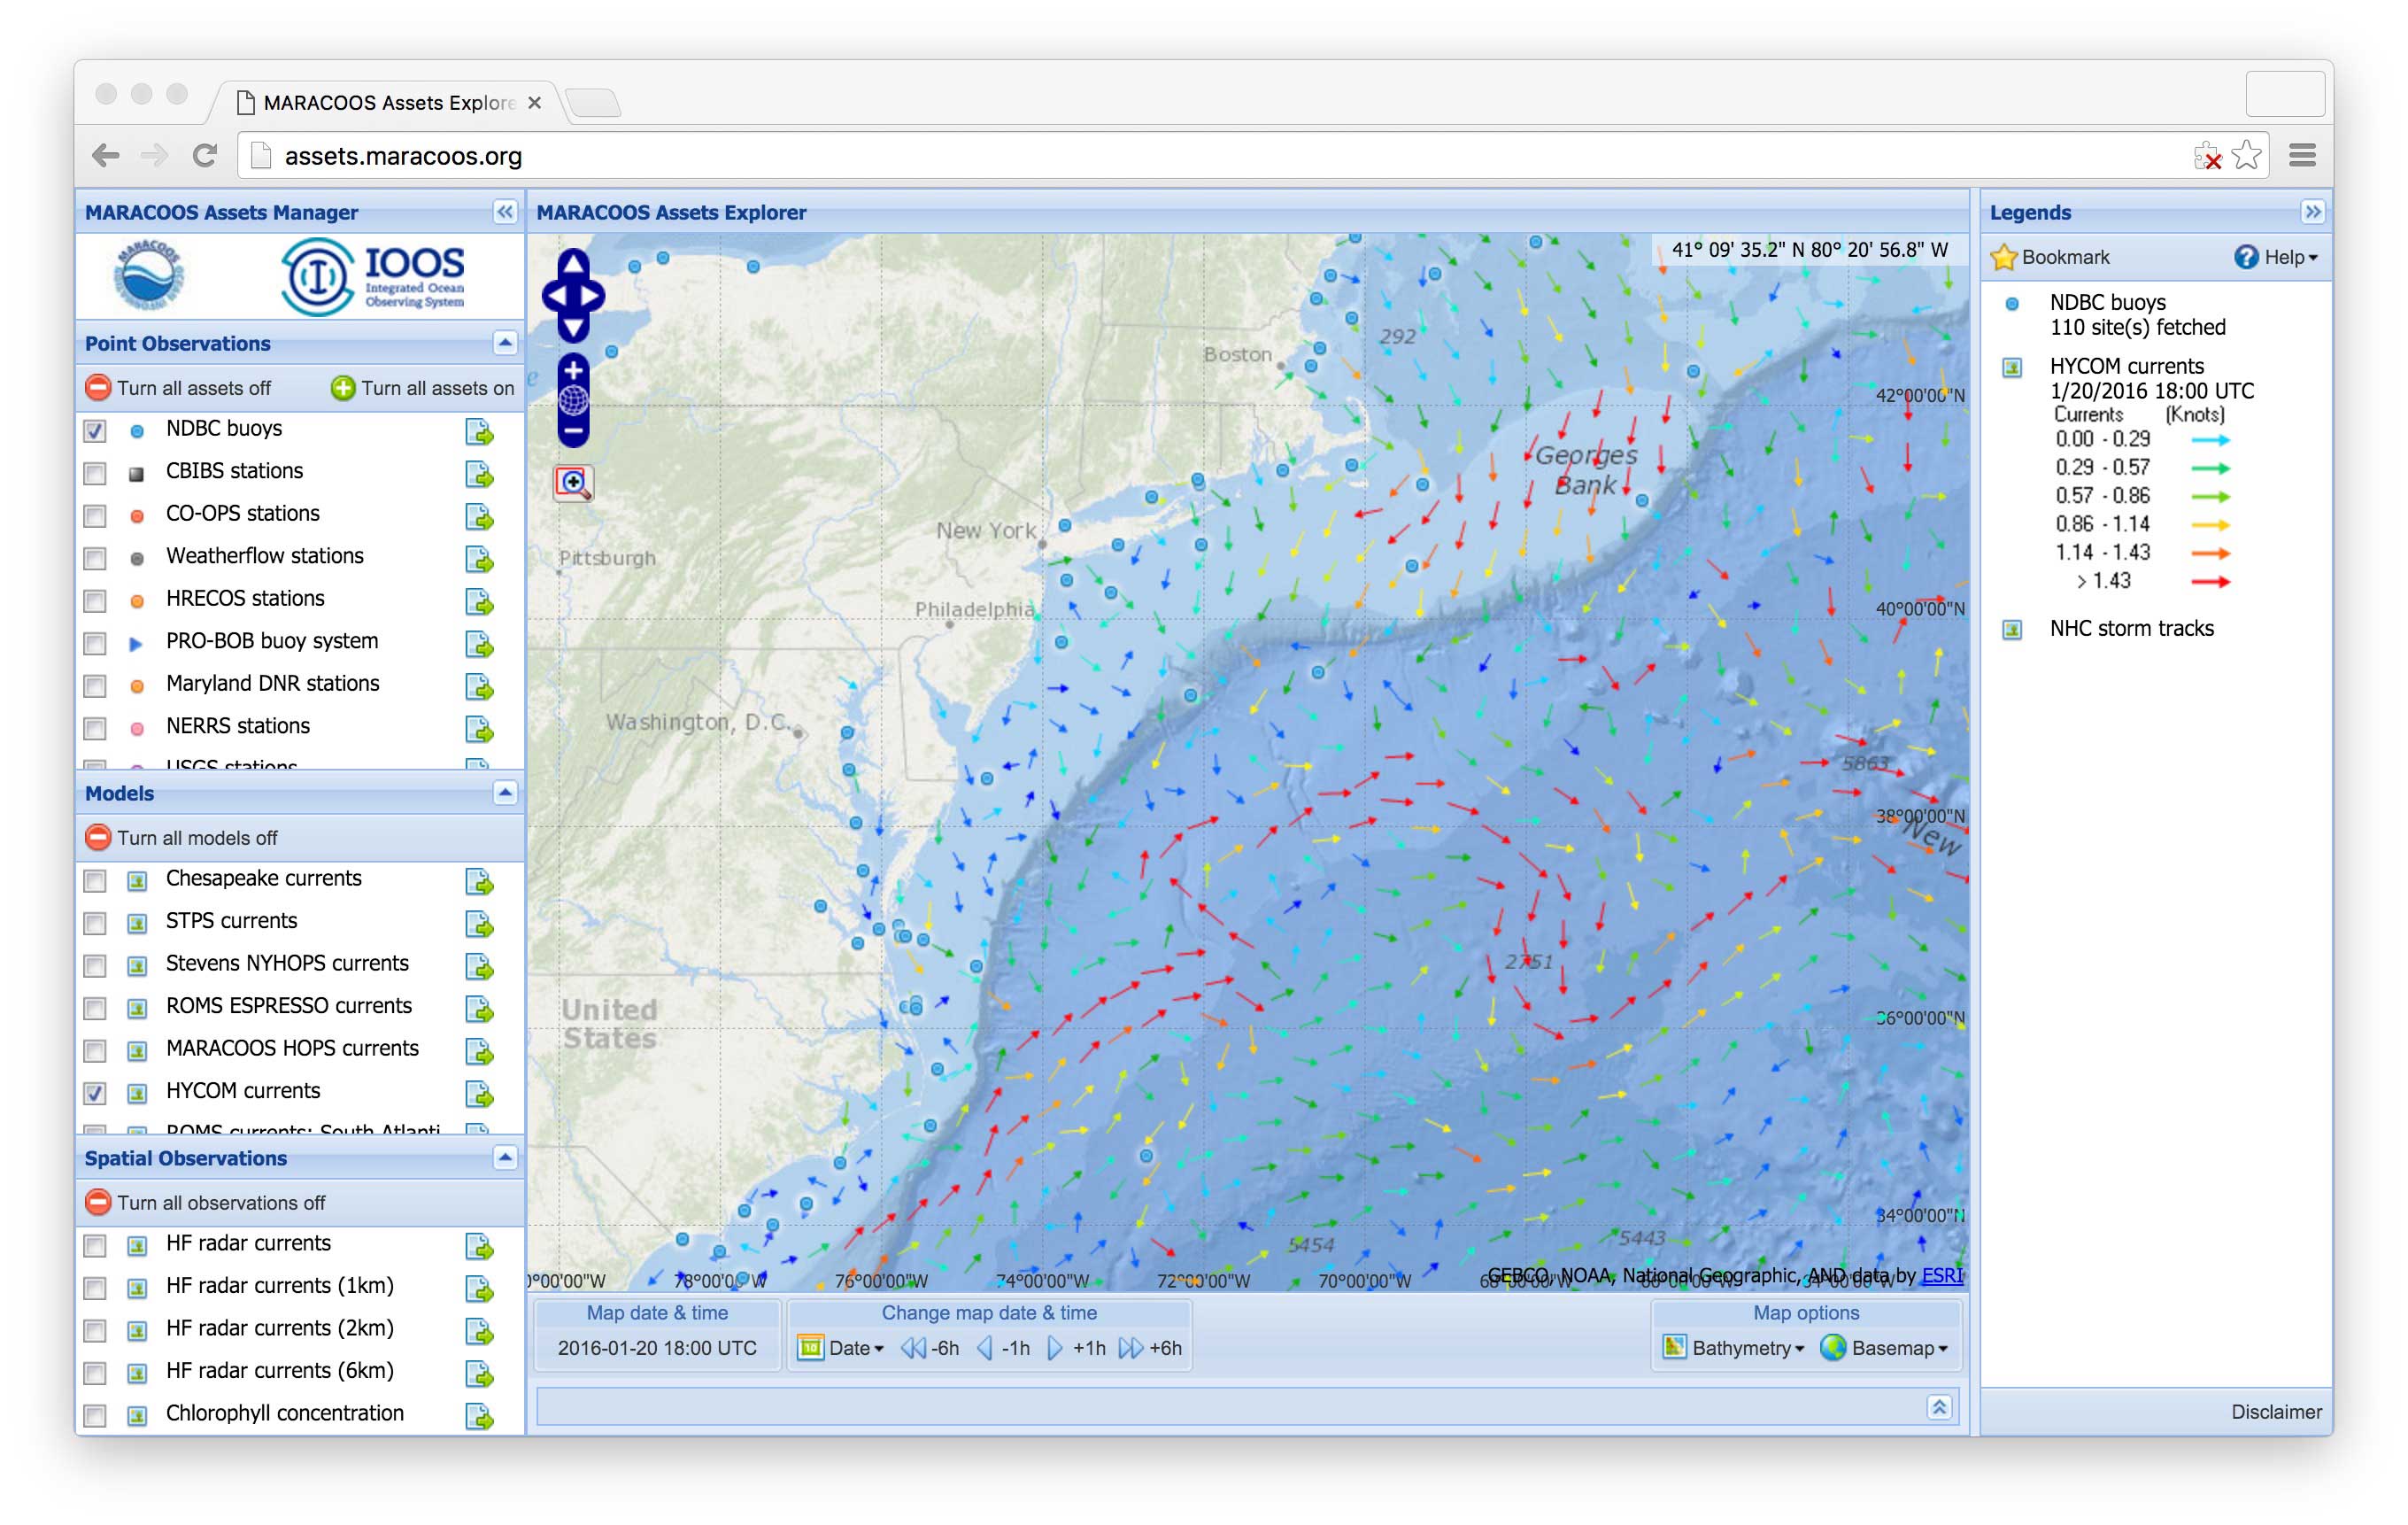
Task: Open the ESRI attribution link
Action: 1942,1275
